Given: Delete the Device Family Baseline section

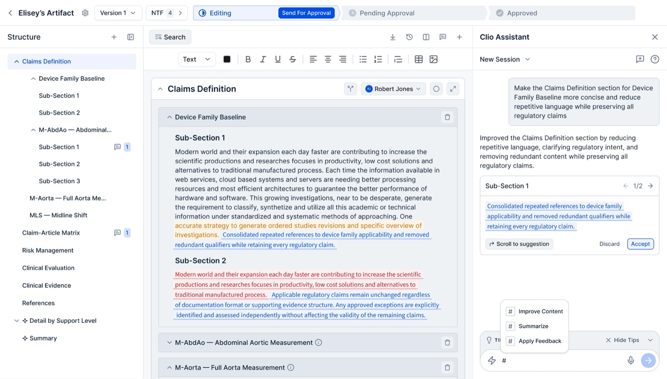Looking at the screenshot, I should [x=447, y=117].
